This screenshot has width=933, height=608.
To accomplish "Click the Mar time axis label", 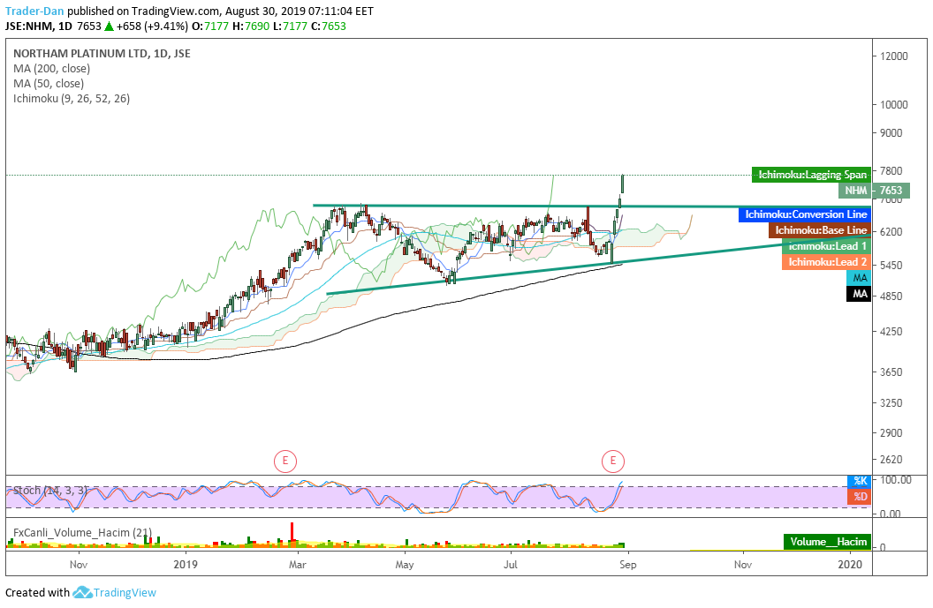I will pyautogui.click(x=298, y=564).
